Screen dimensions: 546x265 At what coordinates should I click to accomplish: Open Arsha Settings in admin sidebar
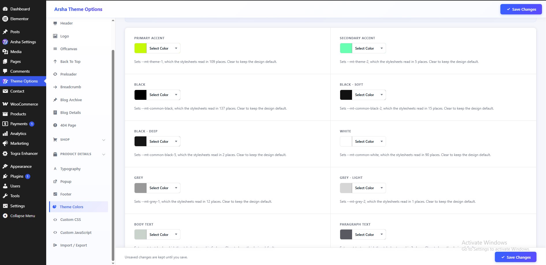[23, 42]
